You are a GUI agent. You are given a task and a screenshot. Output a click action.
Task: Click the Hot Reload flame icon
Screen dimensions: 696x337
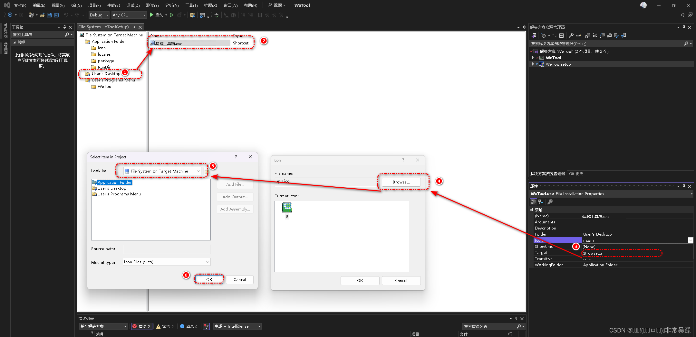pyautogui.click(x=179, y=15)
